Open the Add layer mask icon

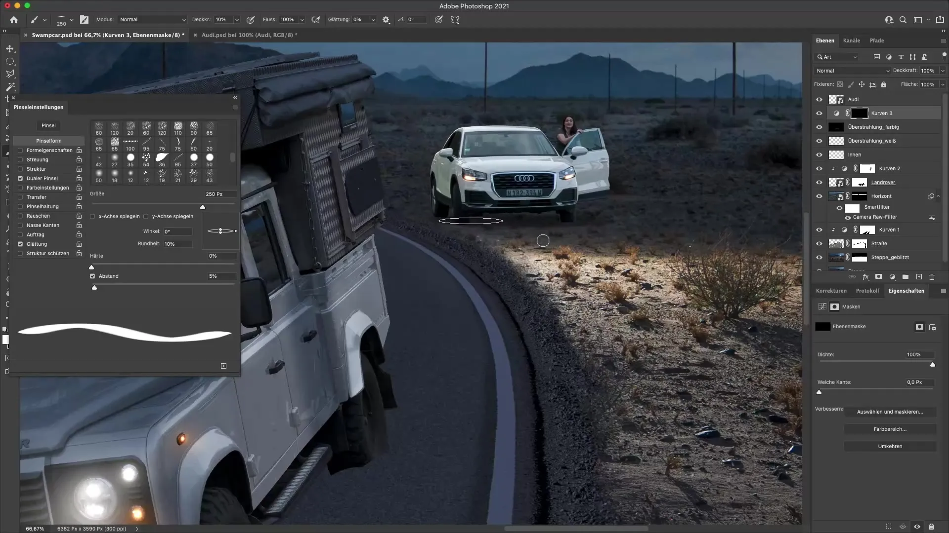[x=878, y=277]
